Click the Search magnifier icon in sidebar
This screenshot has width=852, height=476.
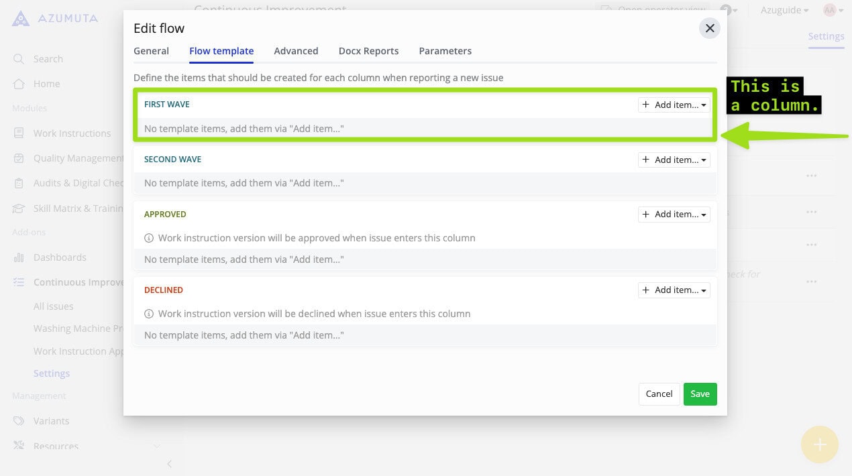tap(19, 59)
